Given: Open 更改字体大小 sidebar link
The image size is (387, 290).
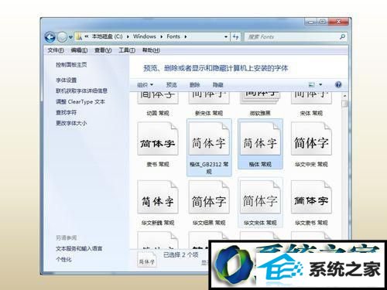Looking at the screenshot, I should click(71, 123).
